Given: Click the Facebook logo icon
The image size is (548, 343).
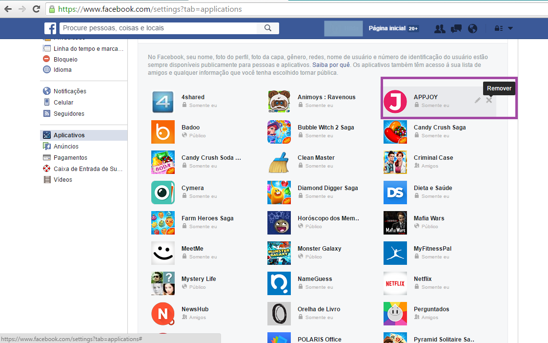Looking at the screenshot, I should coord(50,28).
